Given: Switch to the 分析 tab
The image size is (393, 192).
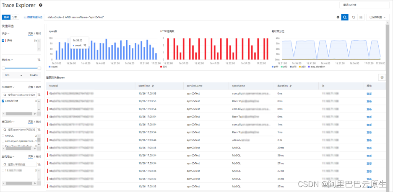Looking at the screenshot, I should 15,17.
